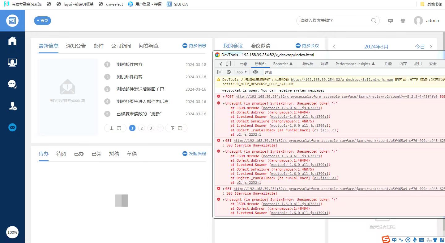Expand the GET work/count error arrow
The height and width of the screenshot is (243, 445).
tap(224, 141)
